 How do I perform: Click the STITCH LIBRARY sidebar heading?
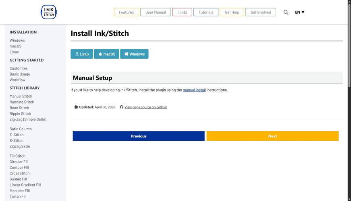click(25, 88)
